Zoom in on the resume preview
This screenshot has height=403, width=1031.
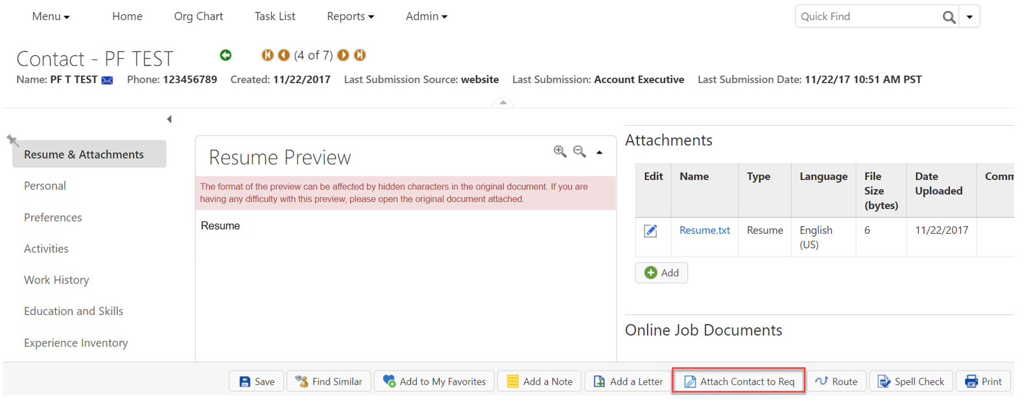(560, 152)
